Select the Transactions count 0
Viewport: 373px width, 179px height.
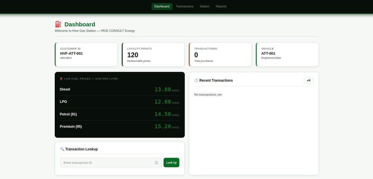[196, 55]
